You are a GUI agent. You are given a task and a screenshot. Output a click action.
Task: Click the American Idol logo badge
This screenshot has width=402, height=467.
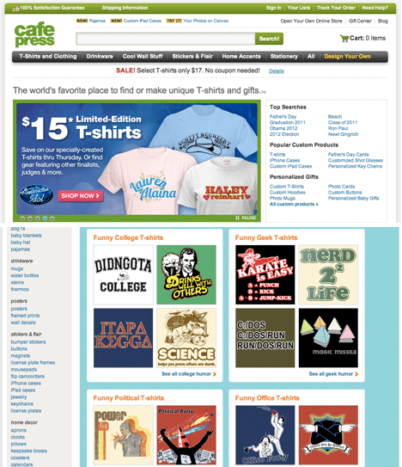(36, 194)
